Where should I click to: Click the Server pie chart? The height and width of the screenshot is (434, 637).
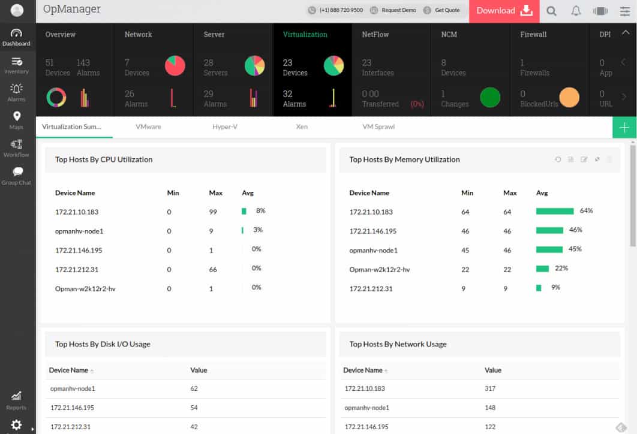click(x=255, y=66)
